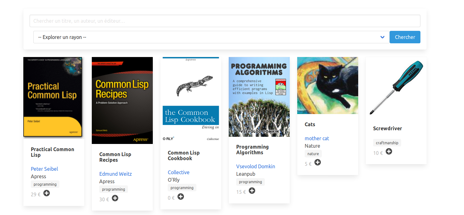Click the 15 € price

(x=241, y=192)
